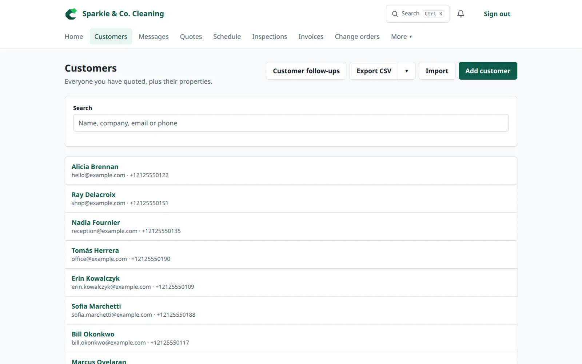Open Erin Kowalczyk's customer record
This screenshot has height=364, width=582.
point(96,278)
